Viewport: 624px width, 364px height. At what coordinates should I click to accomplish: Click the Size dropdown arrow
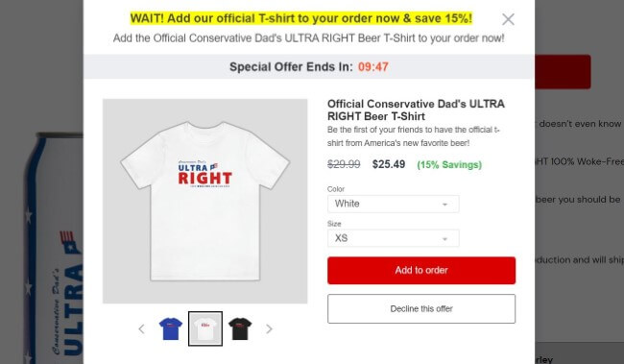[x=444, y=239]
